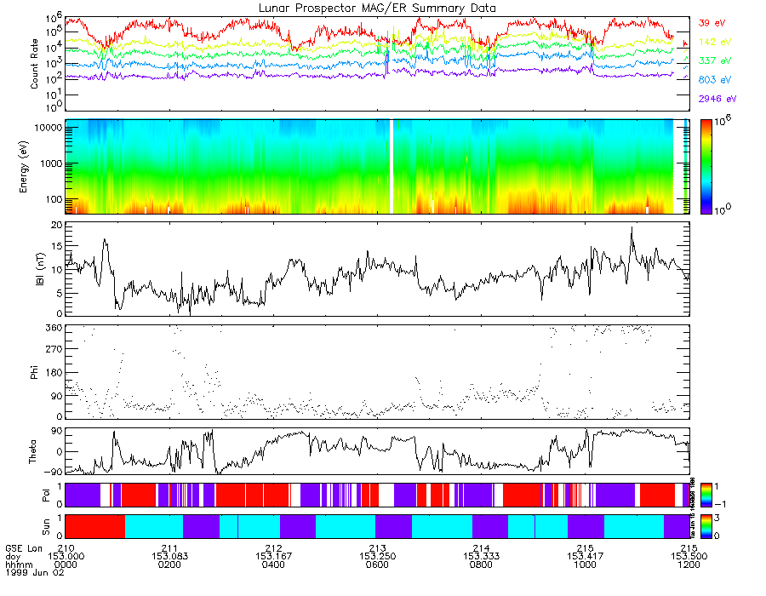The height and width of the screenshot is (596, 766).
Task: Click the red Sun segment at plot start
Action: click(x=95, y=526)
